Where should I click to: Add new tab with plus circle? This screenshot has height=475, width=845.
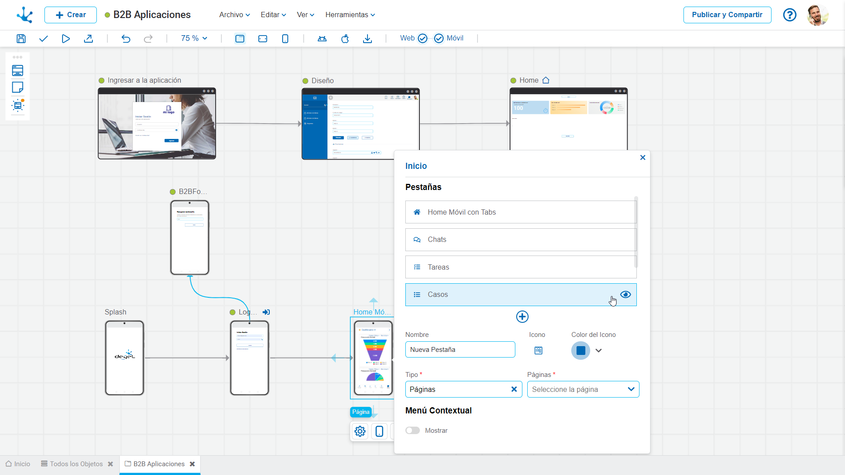pos(522,317)
